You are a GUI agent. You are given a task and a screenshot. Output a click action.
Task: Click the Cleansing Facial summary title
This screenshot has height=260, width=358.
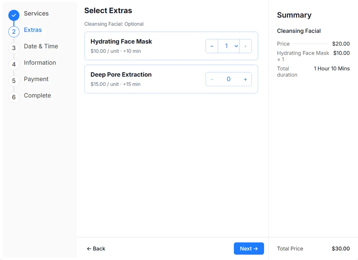(x=299, y=31)
